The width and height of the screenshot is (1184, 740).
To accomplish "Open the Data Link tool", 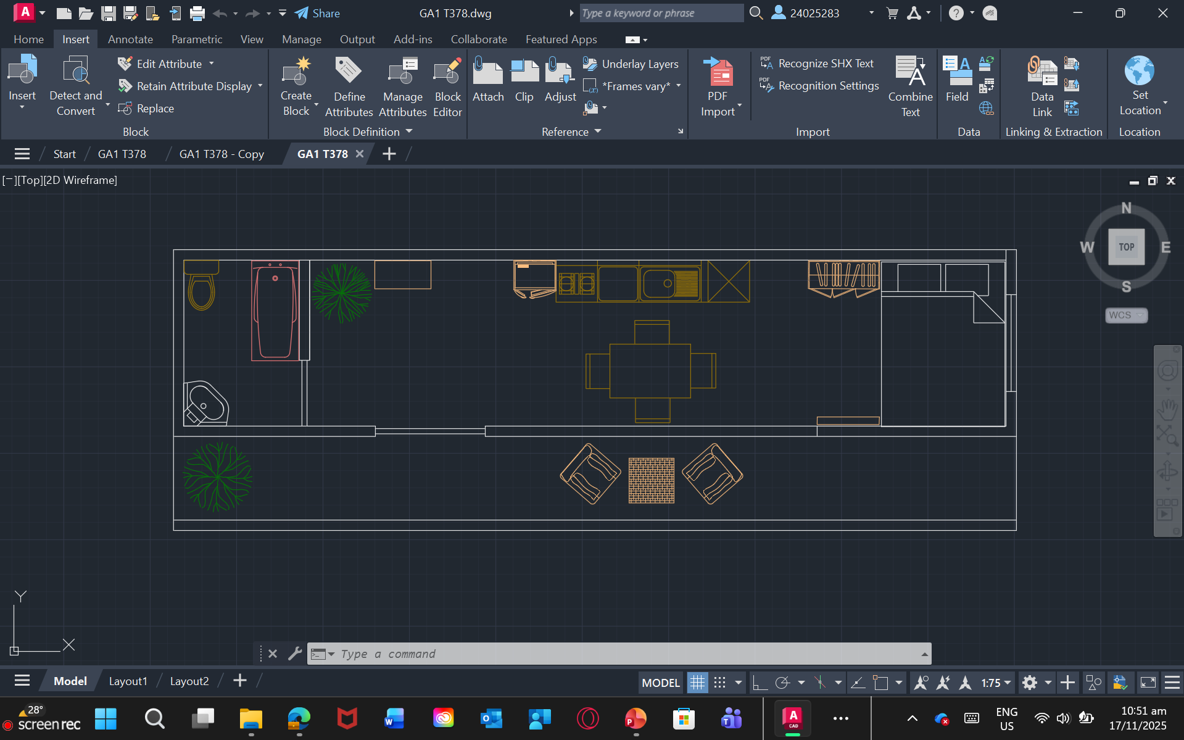I will coord(1041,72).
